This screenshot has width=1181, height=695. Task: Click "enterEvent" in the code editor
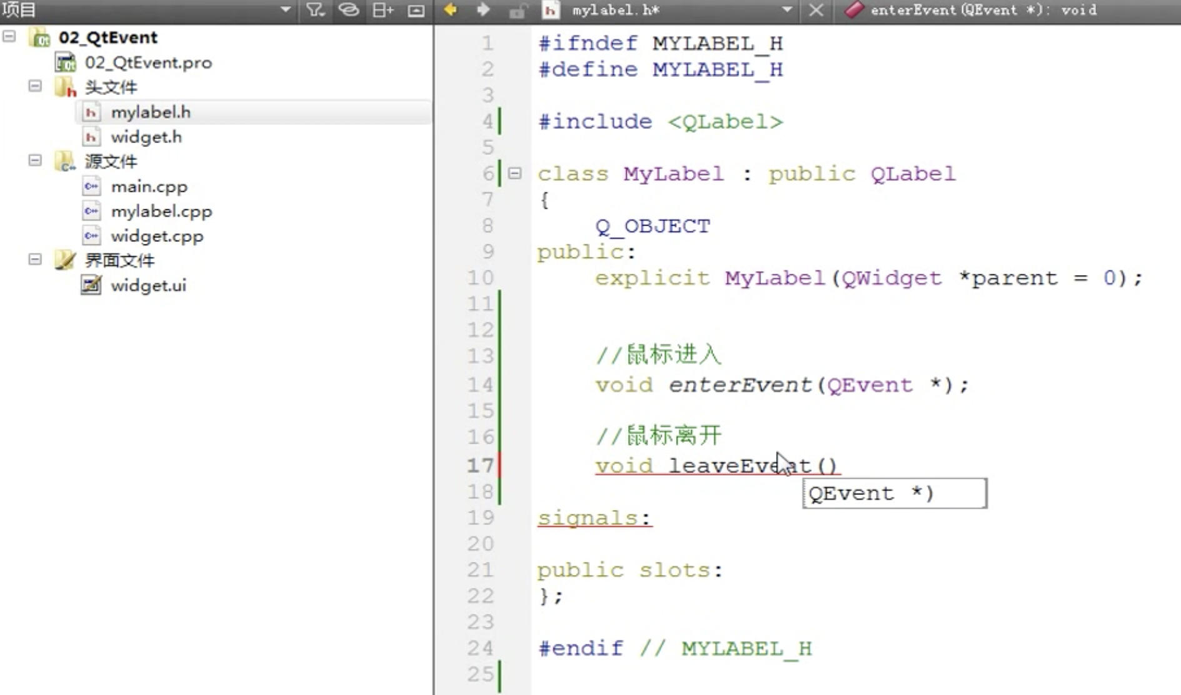coord(740,385)
